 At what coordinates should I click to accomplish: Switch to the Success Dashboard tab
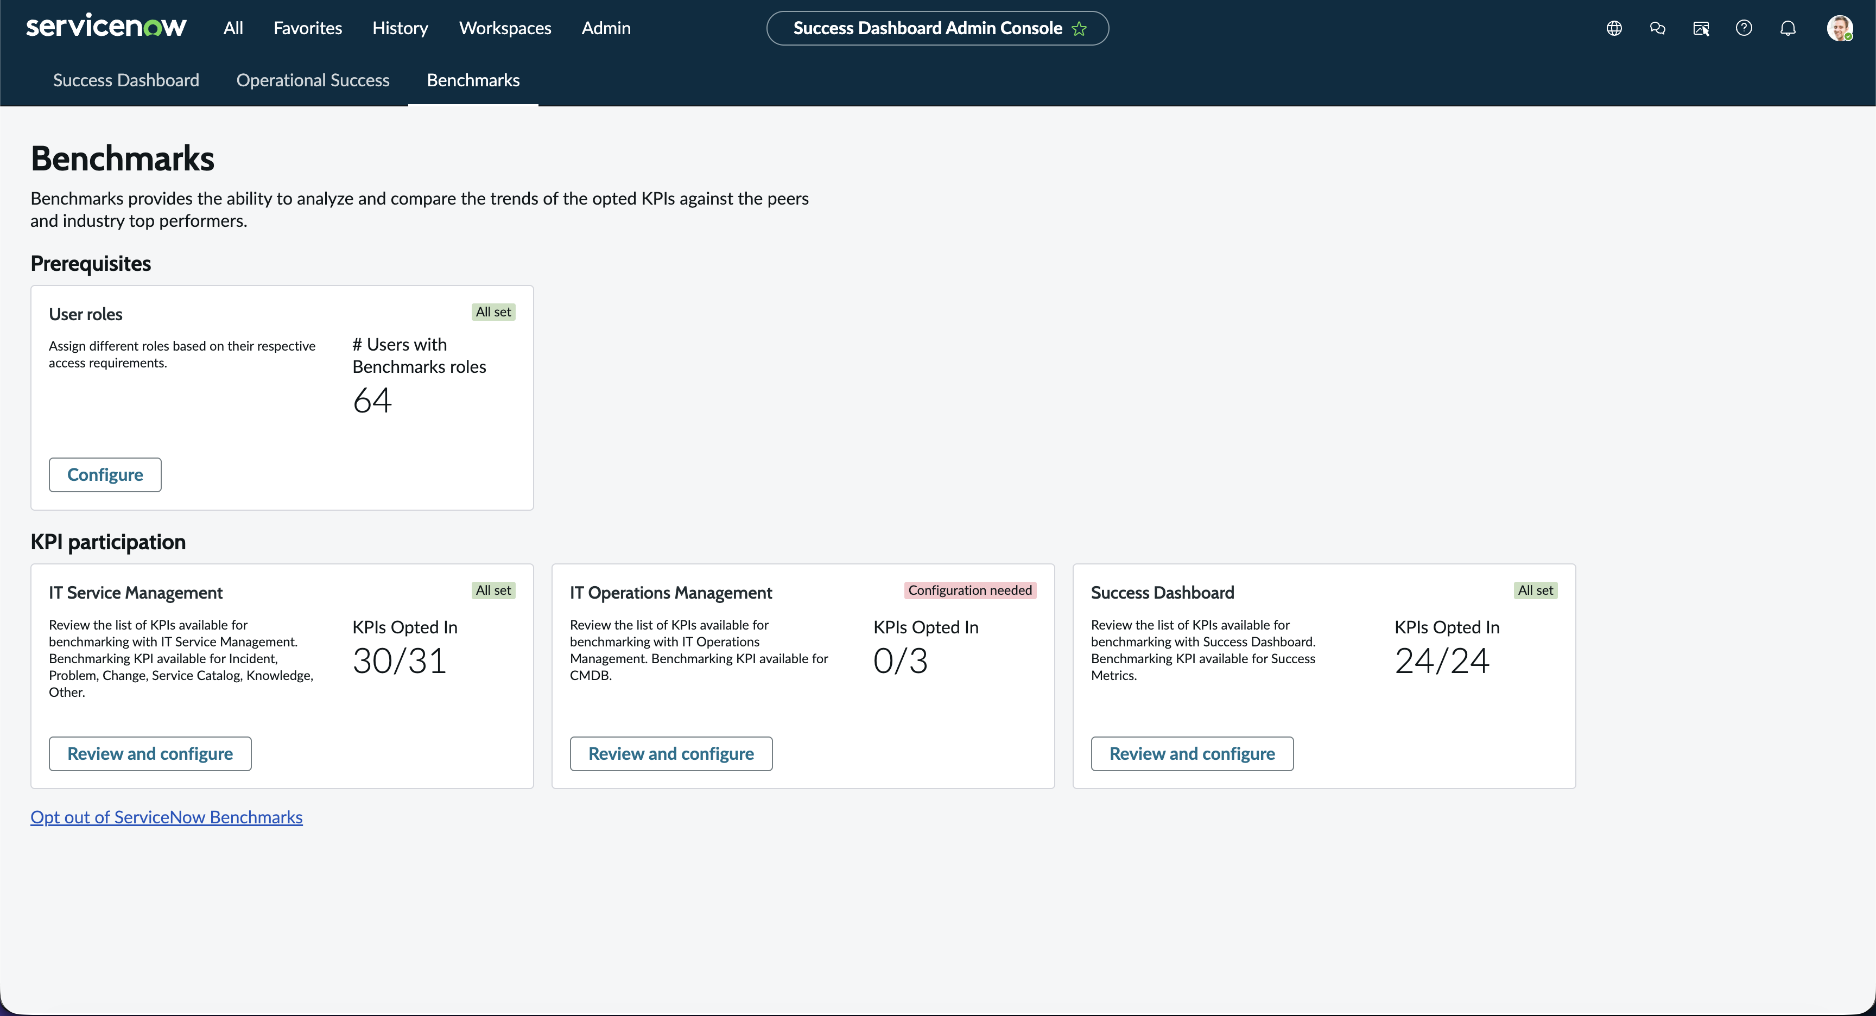tap(126, 80)
